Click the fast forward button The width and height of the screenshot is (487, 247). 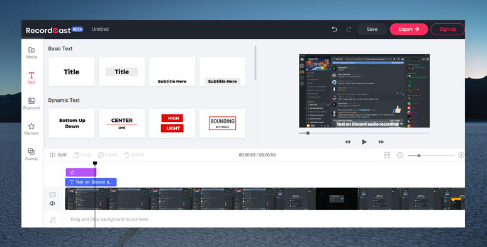click(381, 142)
